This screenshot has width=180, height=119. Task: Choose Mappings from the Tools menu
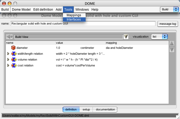(x=74, y=15)
